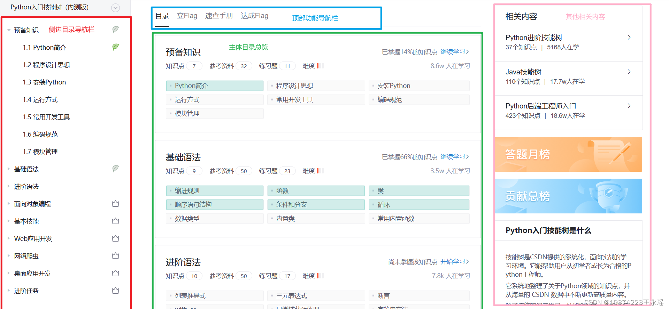Open the 三元表达式 knowledge point chip
The image size is (669, 309).
pos(316,296)
